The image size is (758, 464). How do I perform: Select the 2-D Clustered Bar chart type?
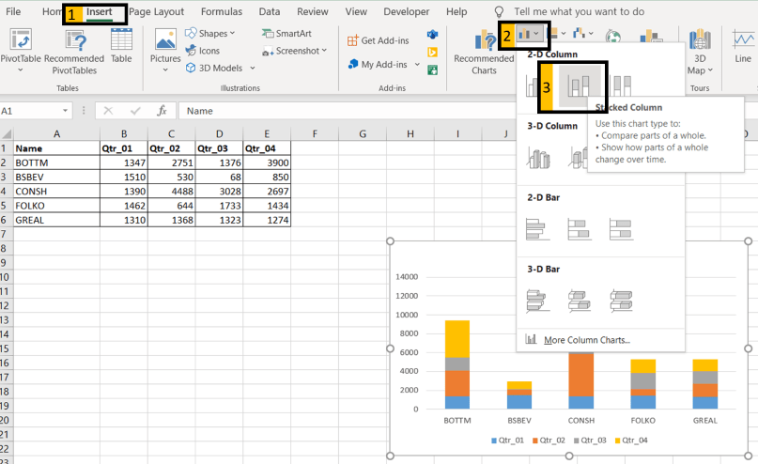point(537,229)
